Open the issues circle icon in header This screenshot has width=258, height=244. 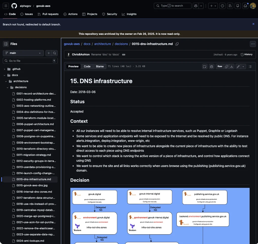(222, 6)
